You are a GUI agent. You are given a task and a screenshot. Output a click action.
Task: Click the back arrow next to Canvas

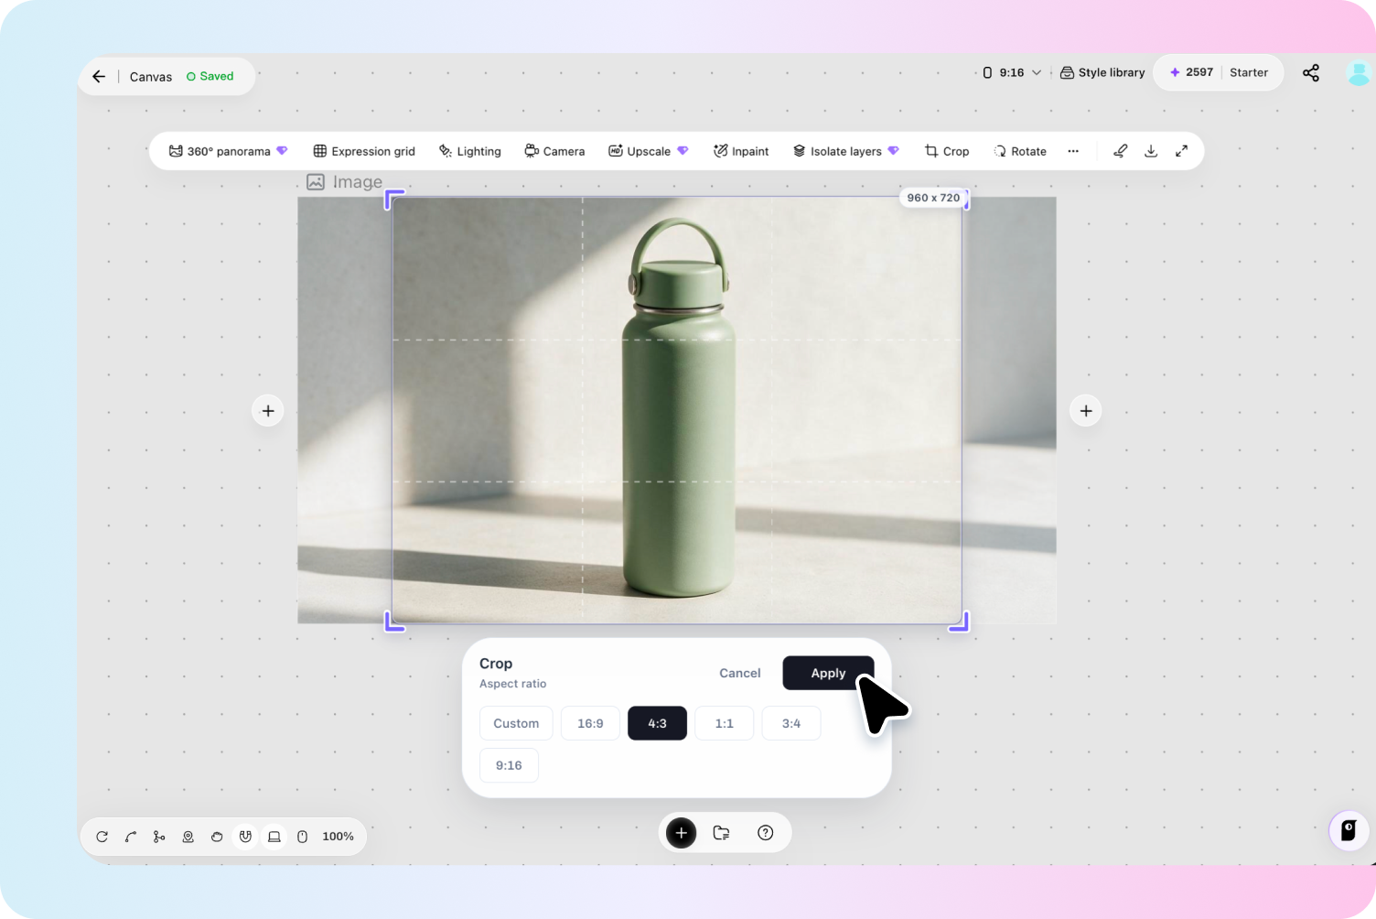[99, 77]
